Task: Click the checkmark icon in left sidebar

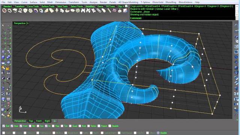Action: (8, 109)
